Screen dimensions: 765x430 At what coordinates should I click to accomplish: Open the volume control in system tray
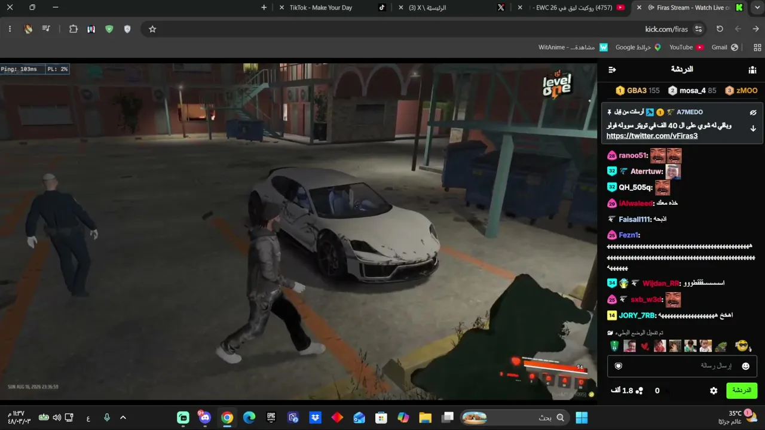pyautogui.click(x=57, y=417)
